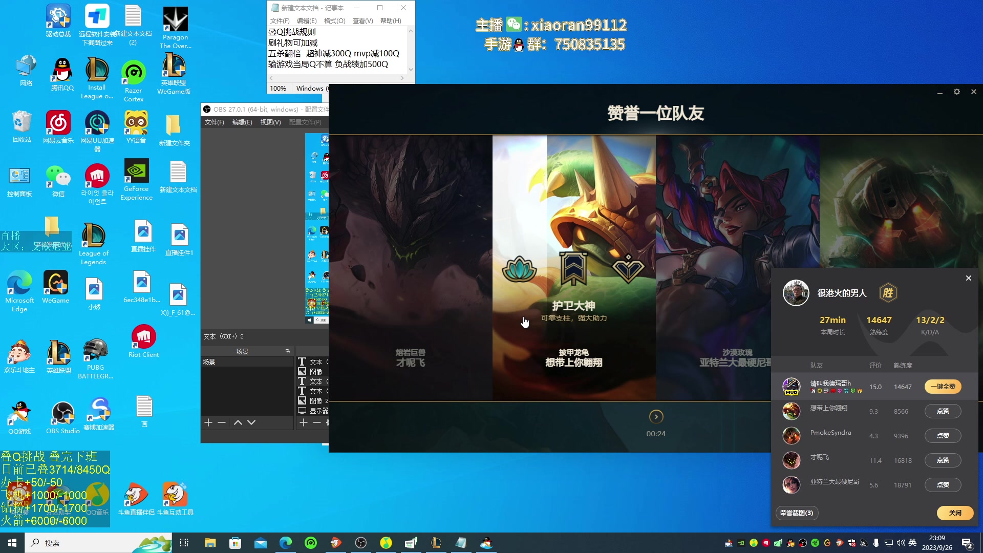Open the Microsoft Edge desktop icon
Viewport: 983px width, 553px height.
click(19, 291)
